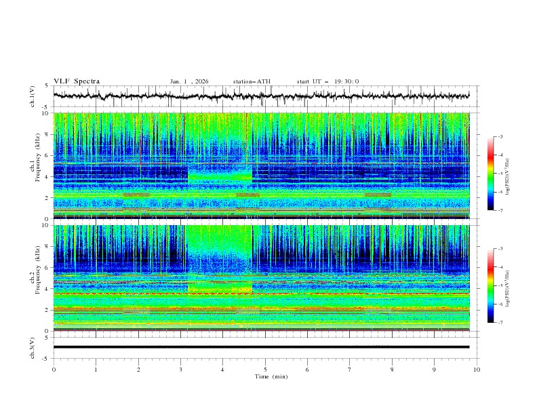Click the "-5" tick on ch.2 colorbar
537x415 pixels.
500,285
